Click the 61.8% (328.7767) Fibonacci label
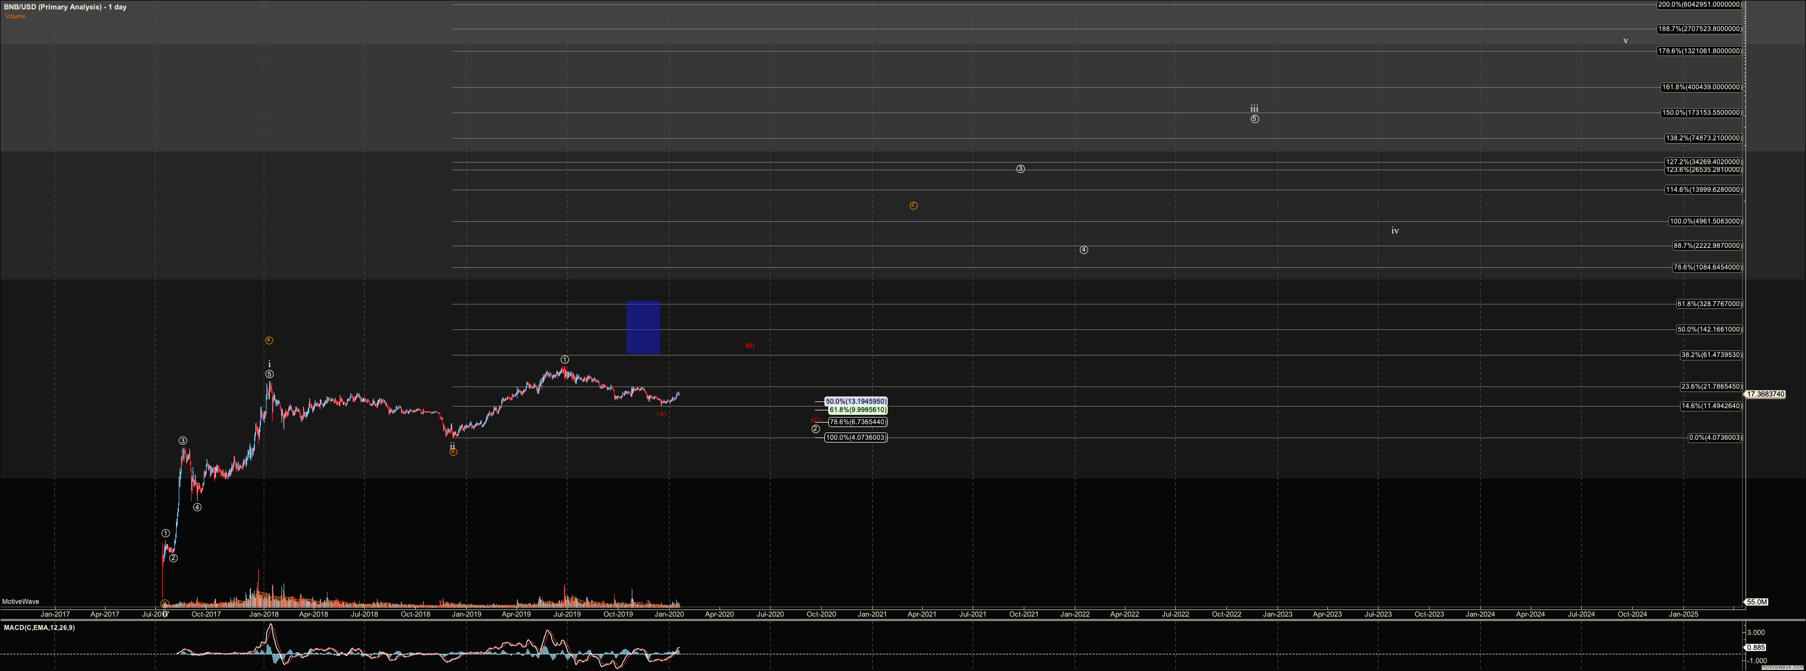1806x671 pixels. pos(1709,304)
